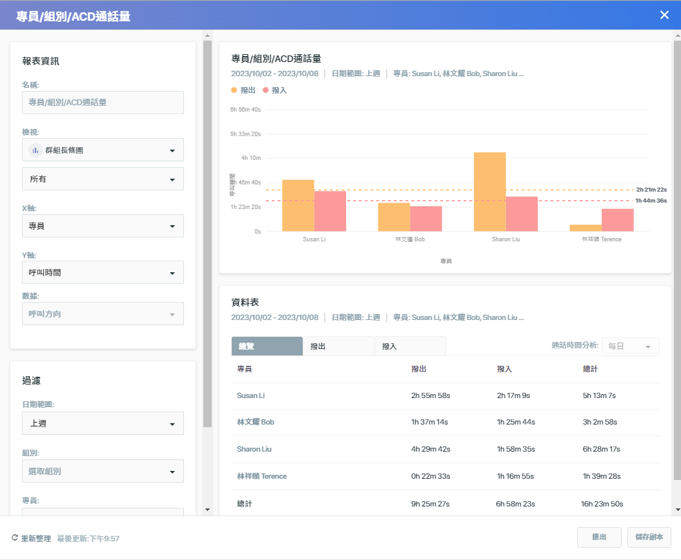Screen dimensions: 681x560
Task: Click 林祥頤 Terence's pink 撥入 bar
Action: pyautogui.click(x=618, y=220)
